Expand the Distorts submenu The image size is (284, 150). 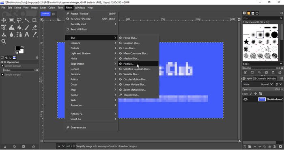click(x=91, y=48)
